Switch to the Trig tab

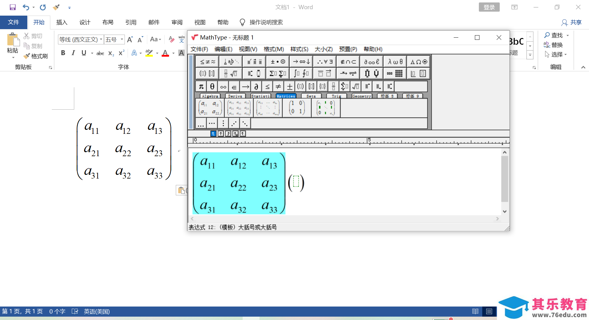337,96
